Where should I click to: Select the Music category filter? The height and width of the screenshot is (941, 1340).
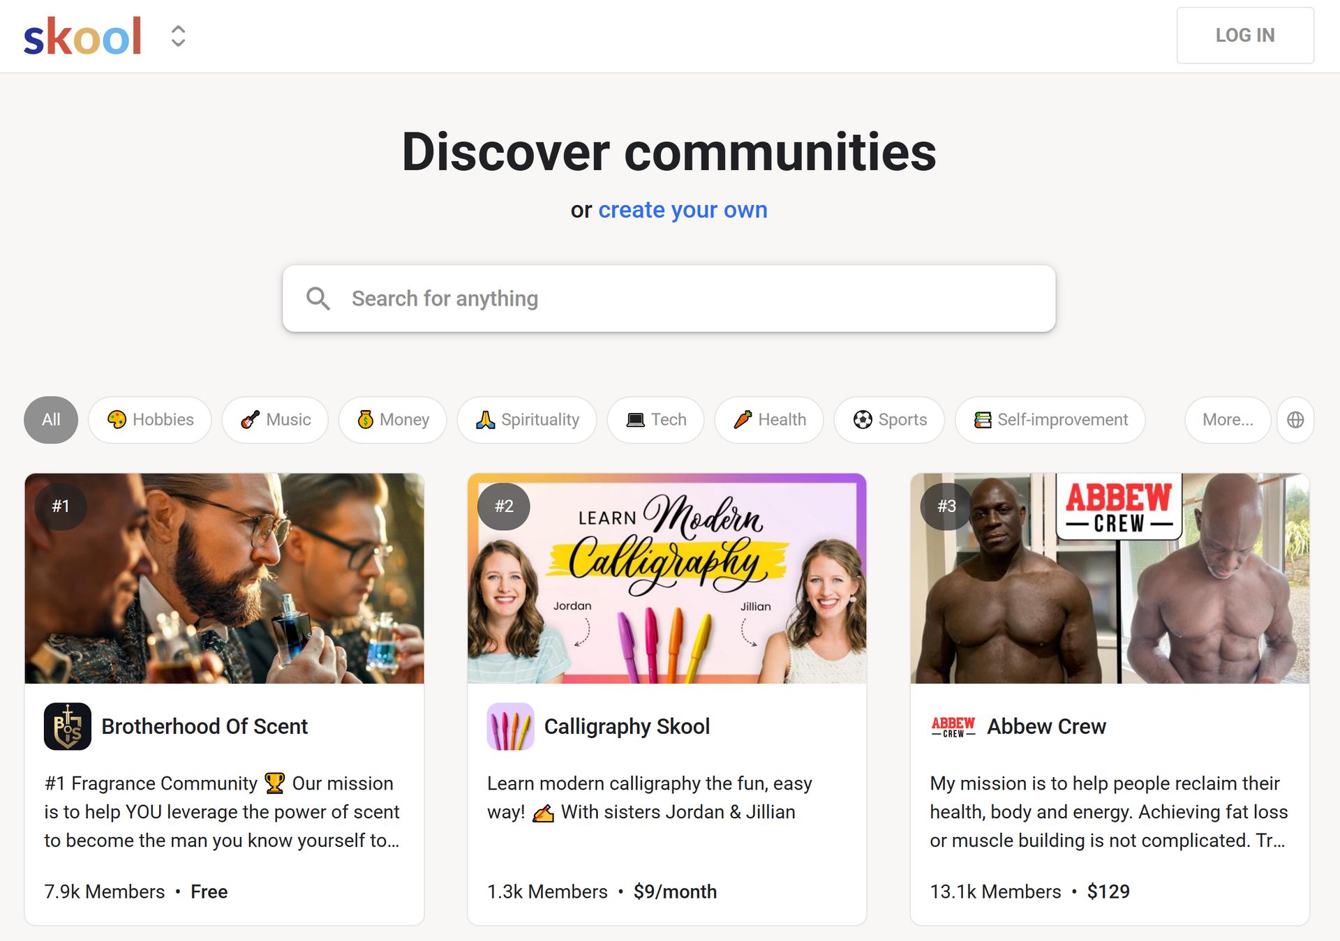coord(275,420)
